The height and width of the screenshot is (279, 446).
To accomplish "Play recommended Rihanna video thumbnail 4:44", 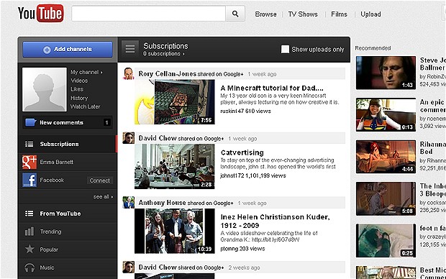I will (386, 157).
